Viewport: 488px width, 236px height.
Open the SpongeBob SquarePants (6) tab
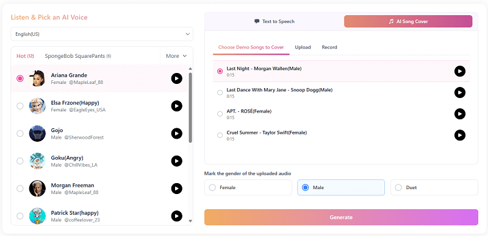(78, 56)
